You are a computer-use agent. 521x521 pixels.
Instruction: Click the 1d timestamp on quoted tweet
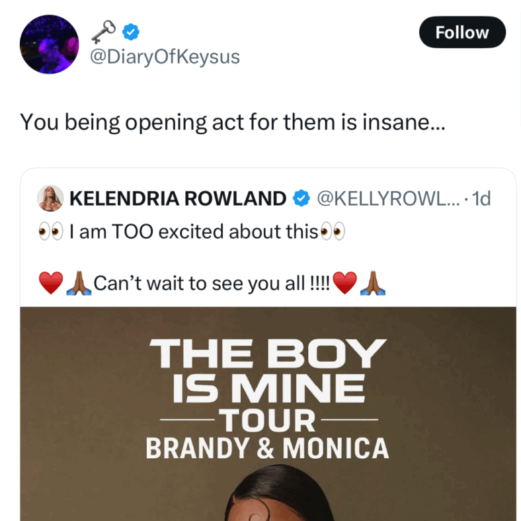[481, 199]
